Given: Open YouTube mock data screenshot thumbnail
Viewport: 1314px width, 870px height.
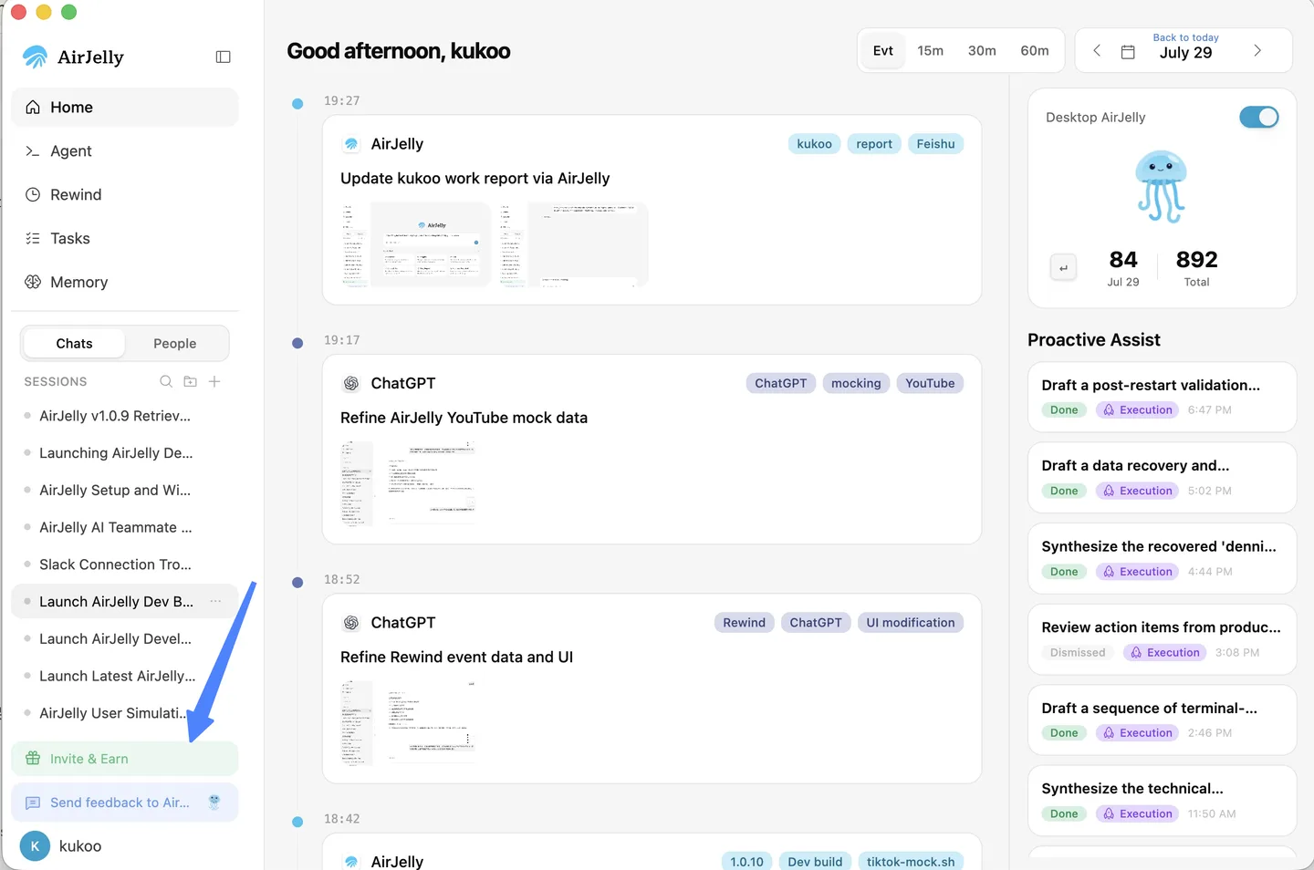Looking at the screenshot, I should pyautogui.click(x=409, y=483).
